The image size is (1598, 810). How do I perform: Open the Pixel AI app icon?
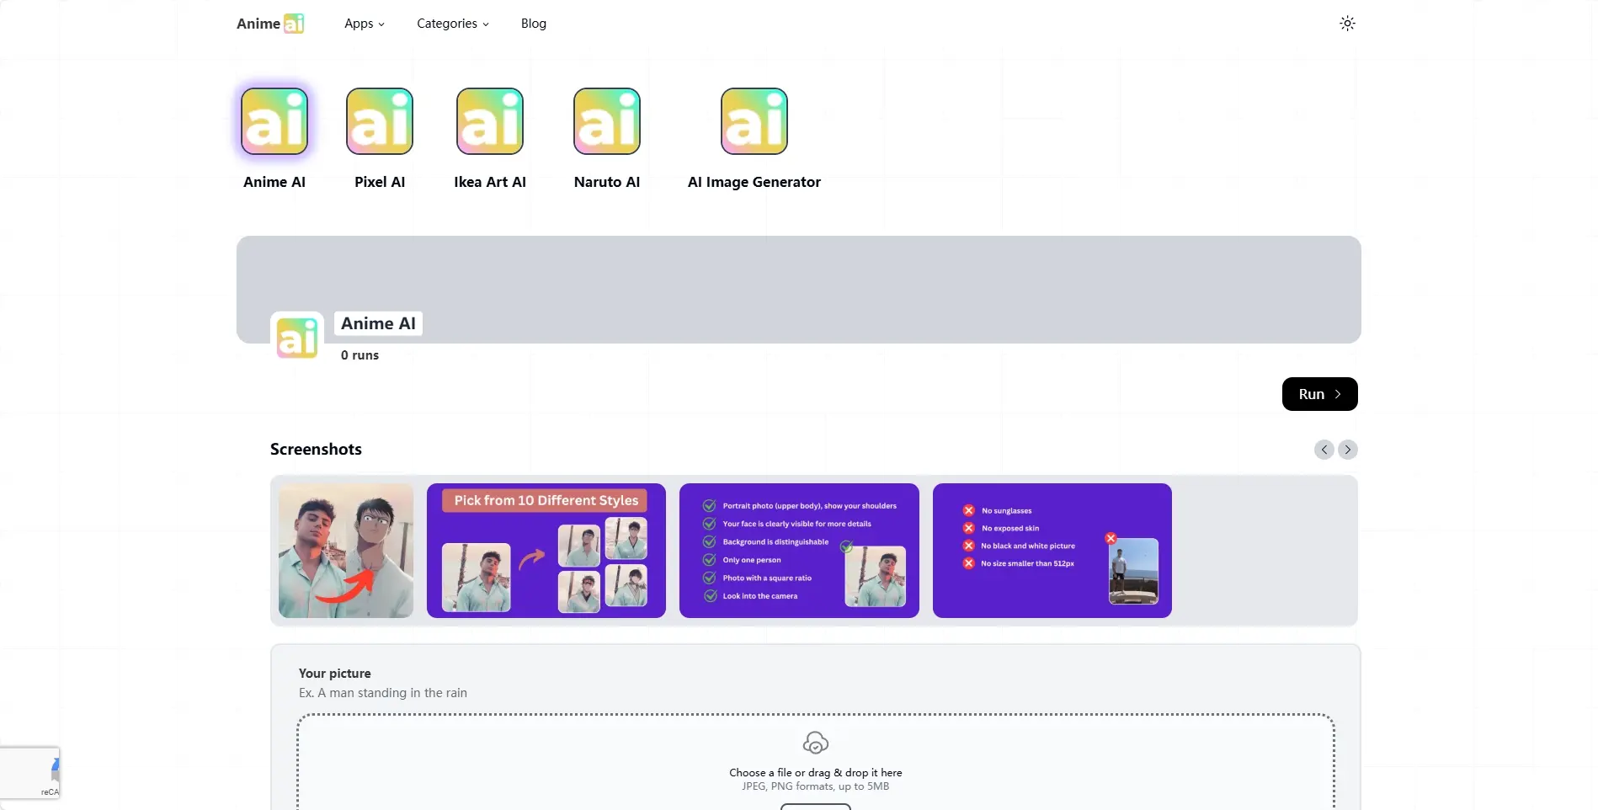coord(380,122)
